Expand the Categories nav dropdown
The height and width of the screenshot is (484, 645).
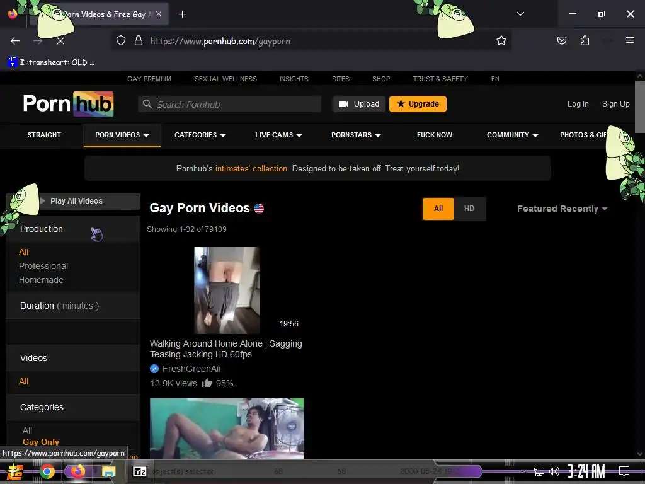pyautogui.click(x=200, y=135)
